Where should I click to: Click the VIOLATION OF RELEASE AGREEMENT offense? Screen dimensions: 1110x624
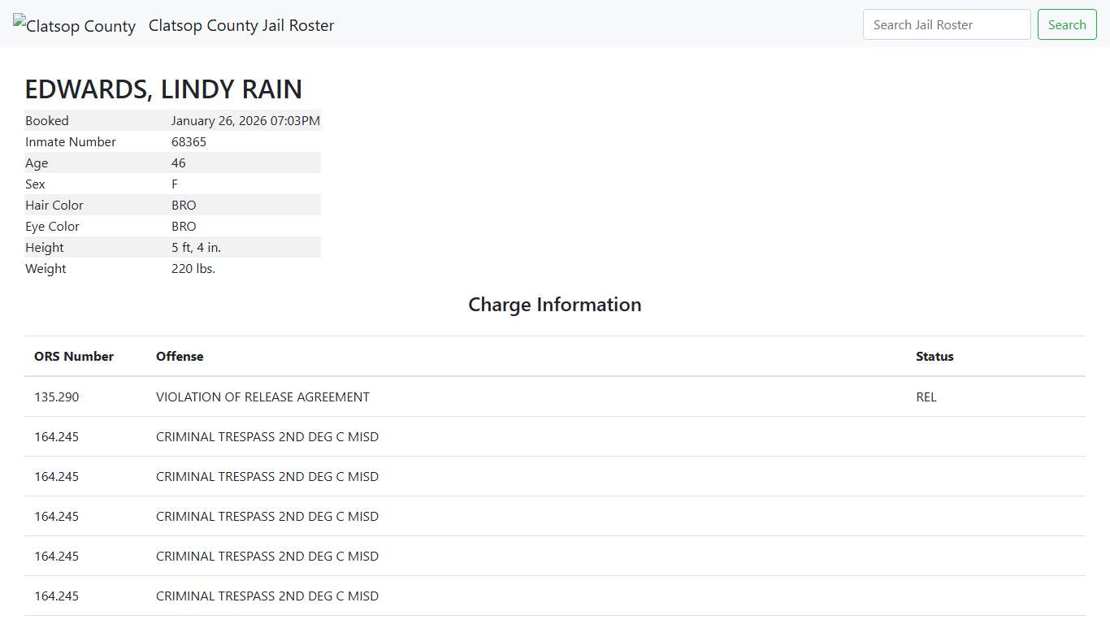(x=262, y=396)
